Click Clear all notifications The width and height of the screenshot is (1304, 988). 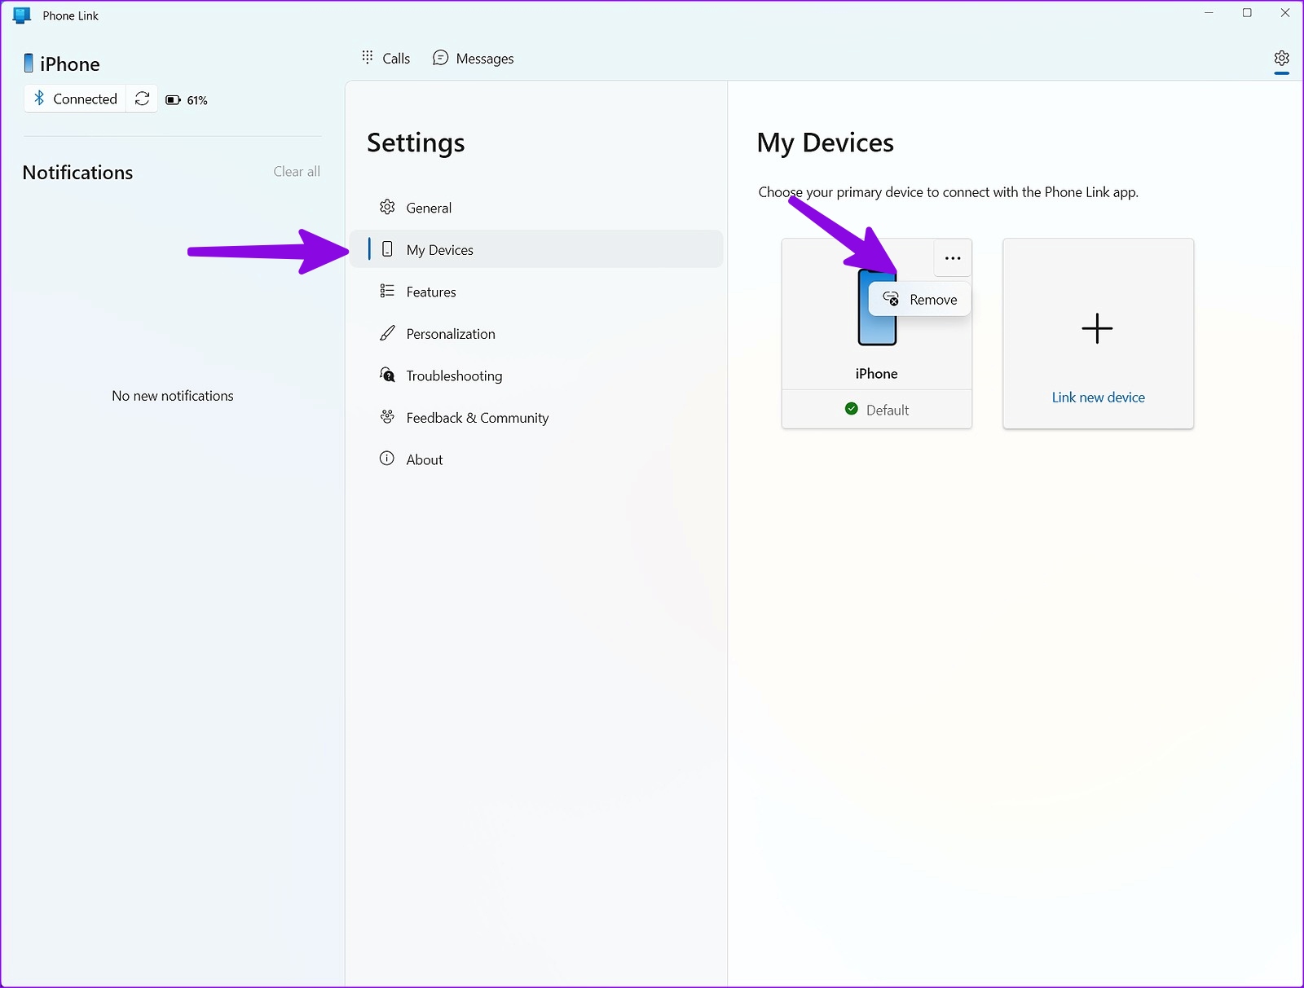point(297,171)
